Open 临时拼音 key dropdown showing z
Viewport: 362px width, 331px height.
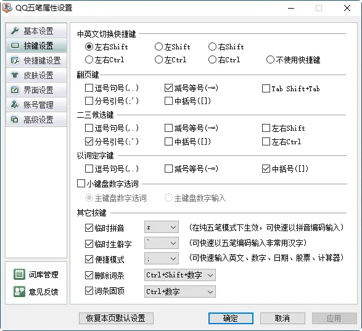click(162, 227)
